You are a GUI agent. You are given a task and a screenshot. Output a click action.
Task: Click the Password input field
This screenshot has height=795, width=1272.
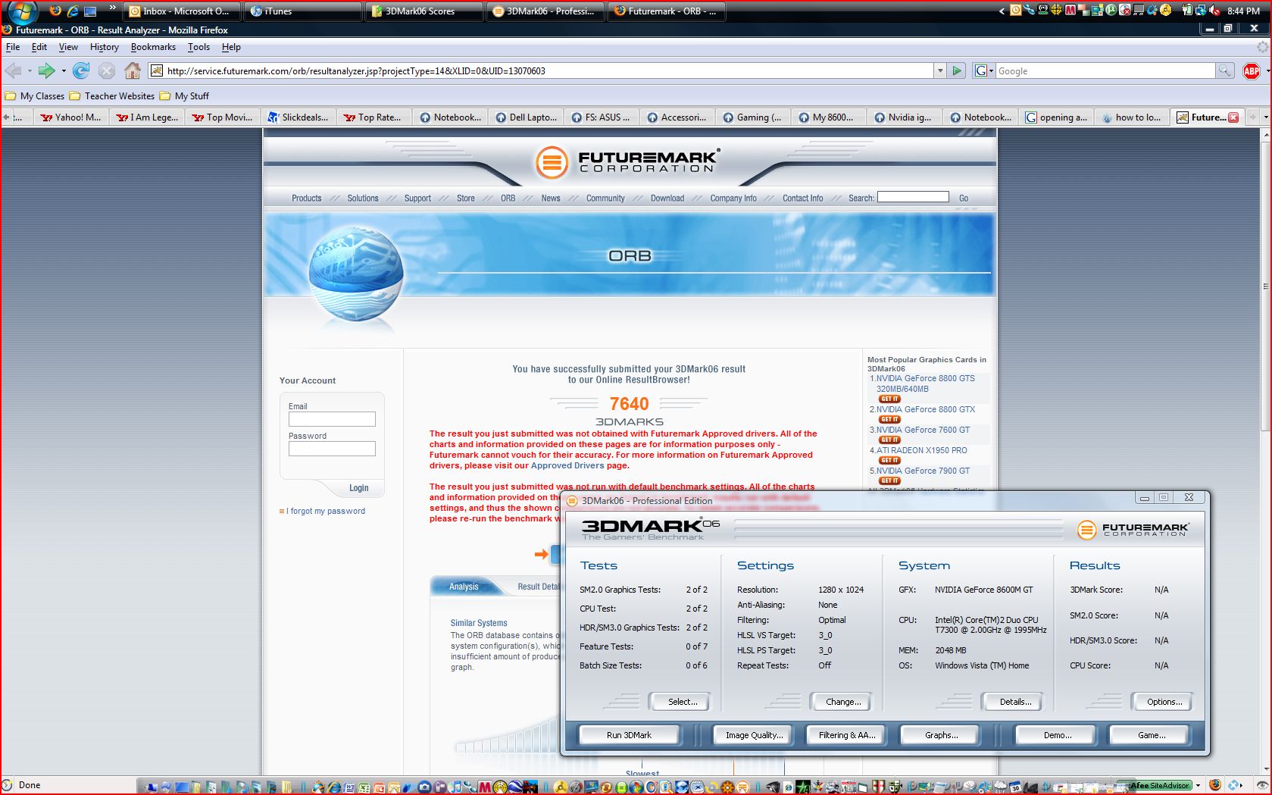(x=332, y=449)
